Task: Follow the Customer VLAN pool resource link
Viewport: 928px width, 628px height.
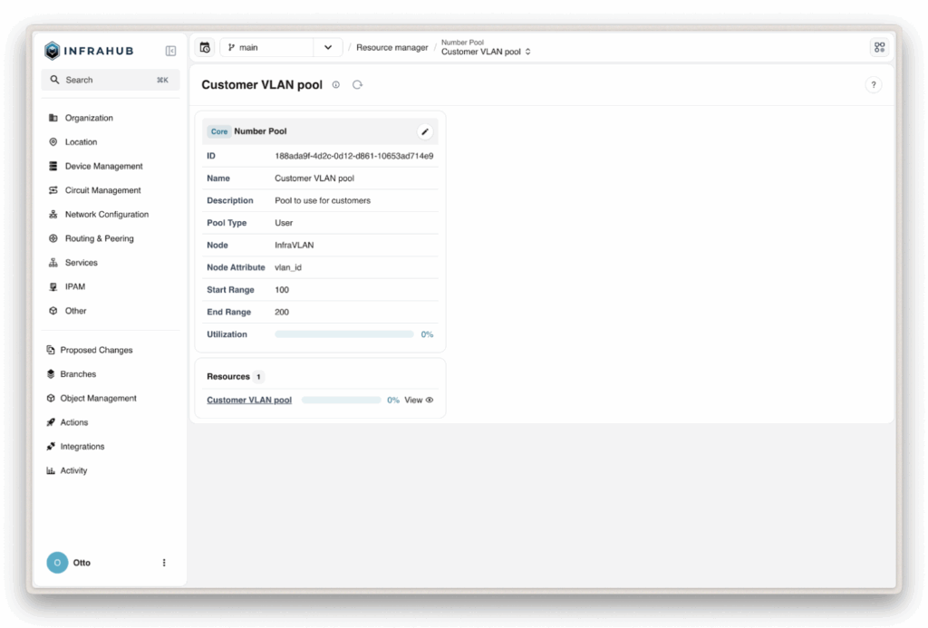Action: tap(248, 399)
